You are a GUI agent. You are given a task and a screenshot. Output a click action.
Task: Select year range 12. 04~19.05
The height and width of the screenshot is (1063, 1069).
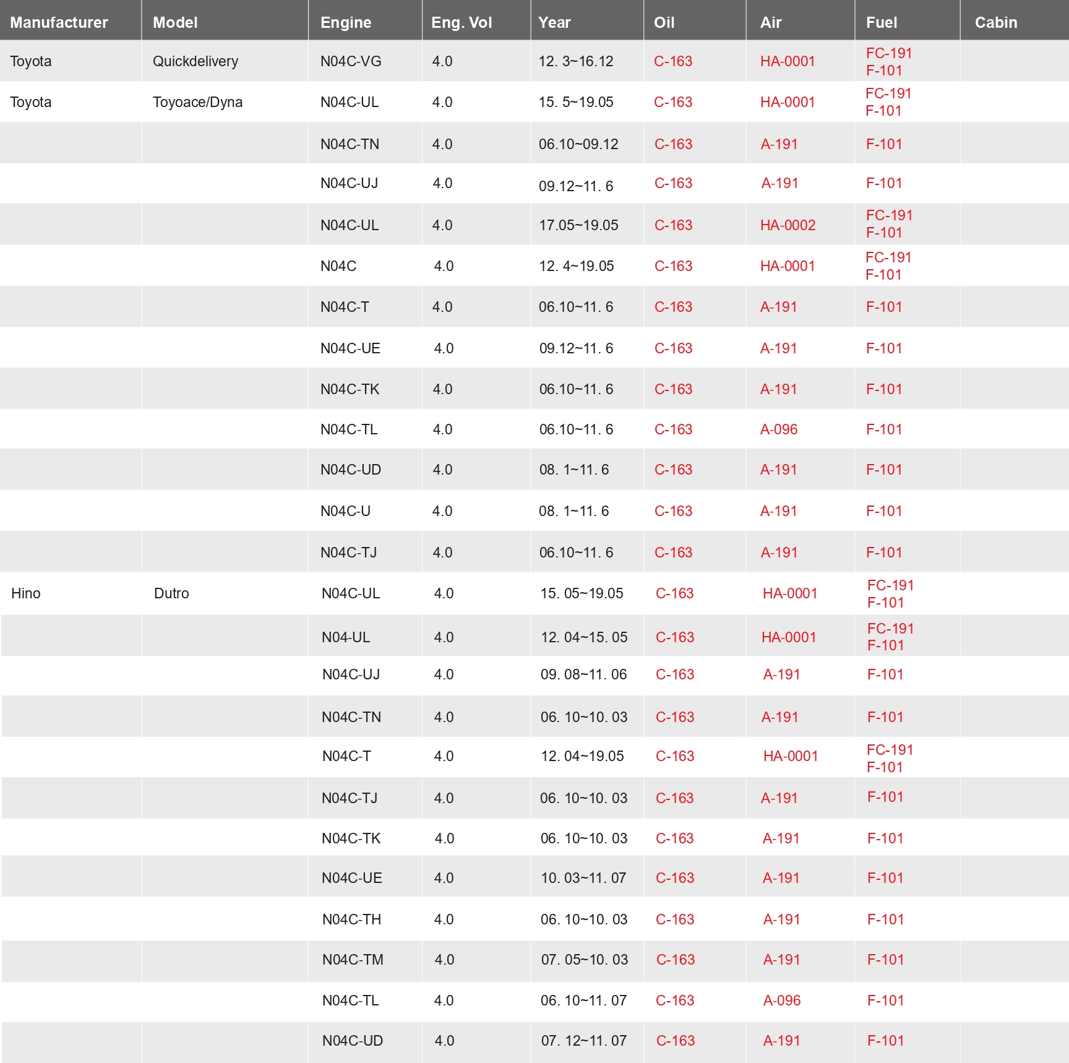[582, 756]
